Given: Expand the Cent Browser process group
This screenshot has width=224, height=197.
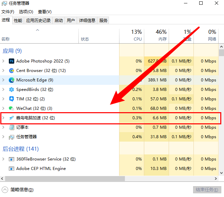Looking at the screenshot, I should pyautogui.click(x=3, y=71).
